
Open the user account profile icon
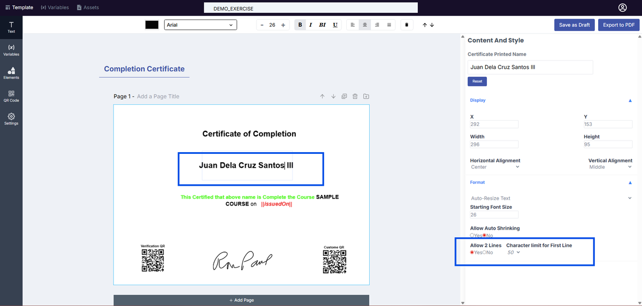[622, 7]
